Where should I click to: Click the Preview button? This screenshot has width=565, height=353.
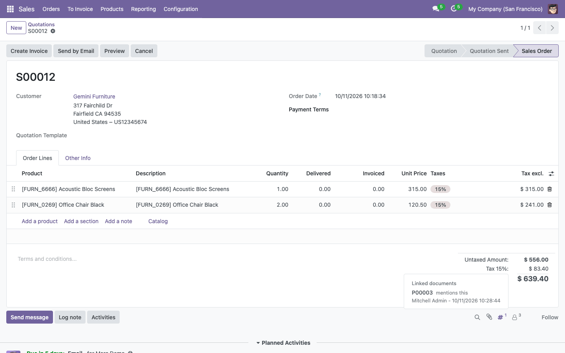pos(115,51)
